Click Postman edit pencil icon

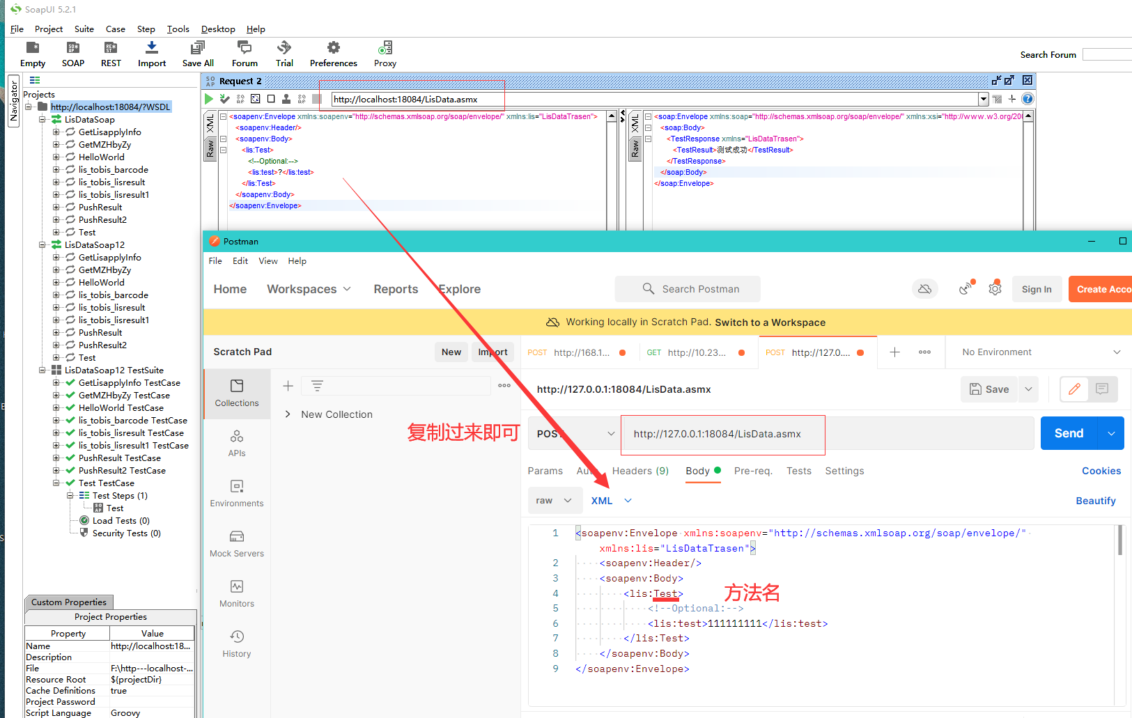pos(1074,389)
